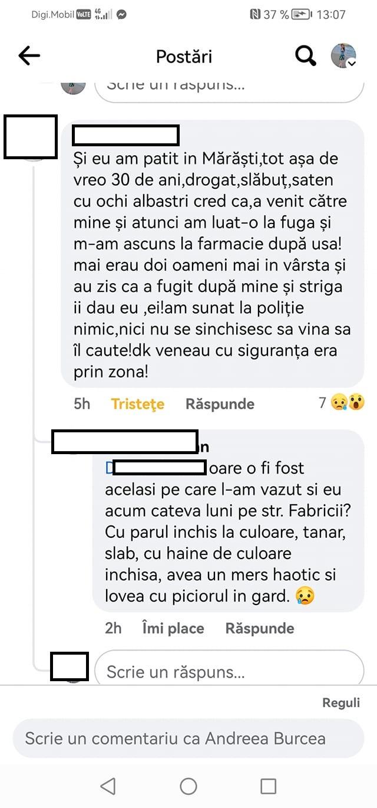The height and width of the screenshot is (808, 377).
Task: Open the reply author's name link
Action: [x=130, y=444]
